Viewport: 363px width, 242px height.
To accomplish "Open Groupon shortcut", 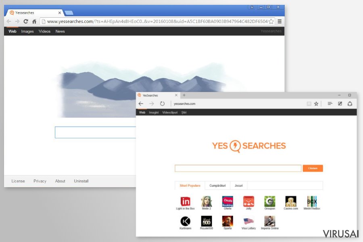I will click(270, 203).
